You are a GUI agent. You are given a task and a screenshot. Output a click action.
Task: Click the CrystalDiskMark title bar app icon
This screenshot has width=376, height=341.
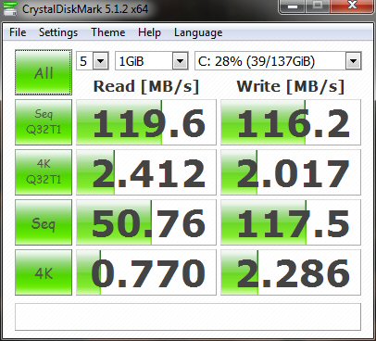coord(9,8)
